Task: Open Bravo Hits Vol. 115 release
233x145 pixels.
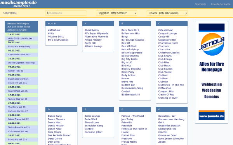Action: [17, 83]
